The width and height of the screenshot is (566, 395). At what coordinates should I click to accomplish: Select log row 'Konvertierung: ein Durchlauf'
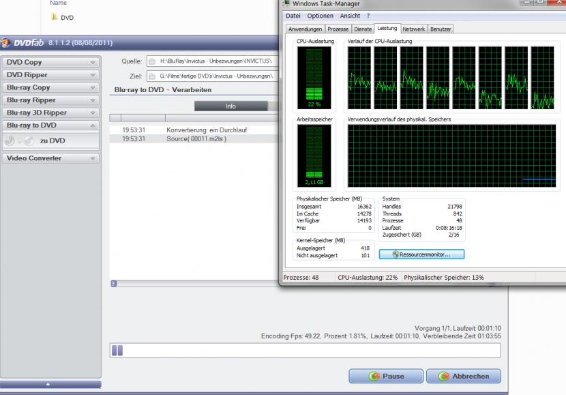[x=194, y=130]
